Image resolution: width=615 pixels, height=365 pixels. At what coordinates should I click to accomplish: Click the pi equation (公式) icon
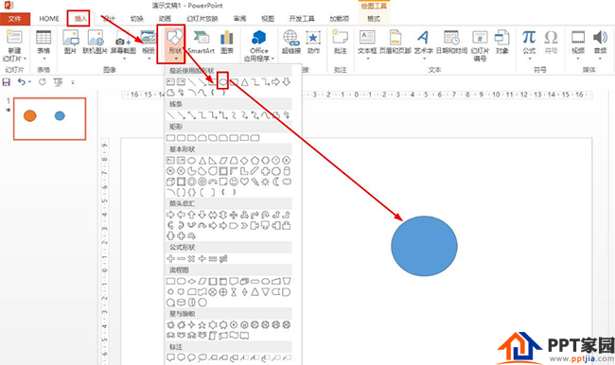529,37
